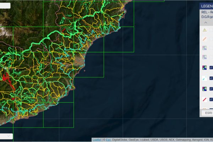
Task: Collapse the legend list with the up chevron
Action: click(206, 23)
